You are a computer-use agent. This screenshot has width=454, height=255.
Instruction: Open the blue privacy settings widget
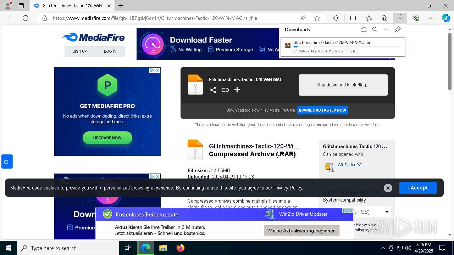click(x=7, y=162)
